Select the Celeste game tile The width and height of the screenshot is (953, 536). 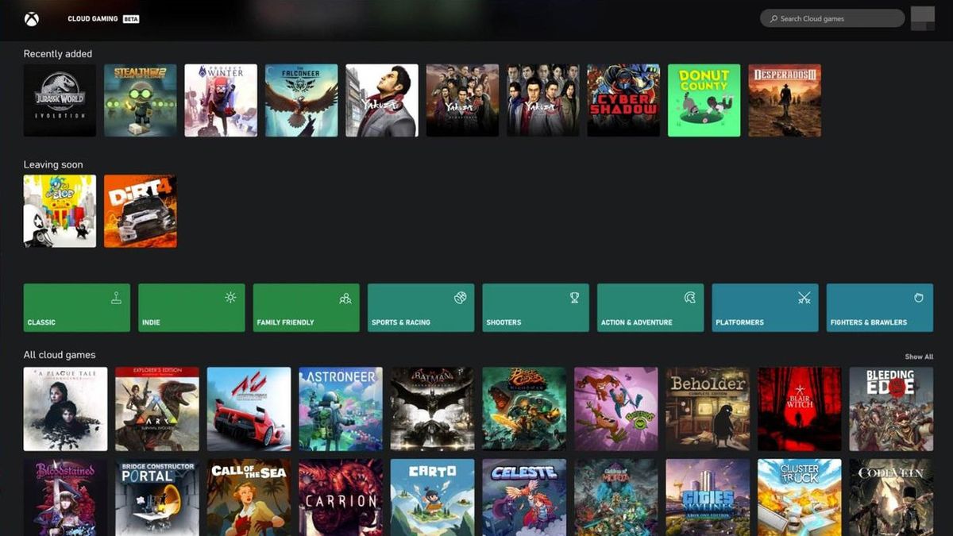tap(524, 497)
